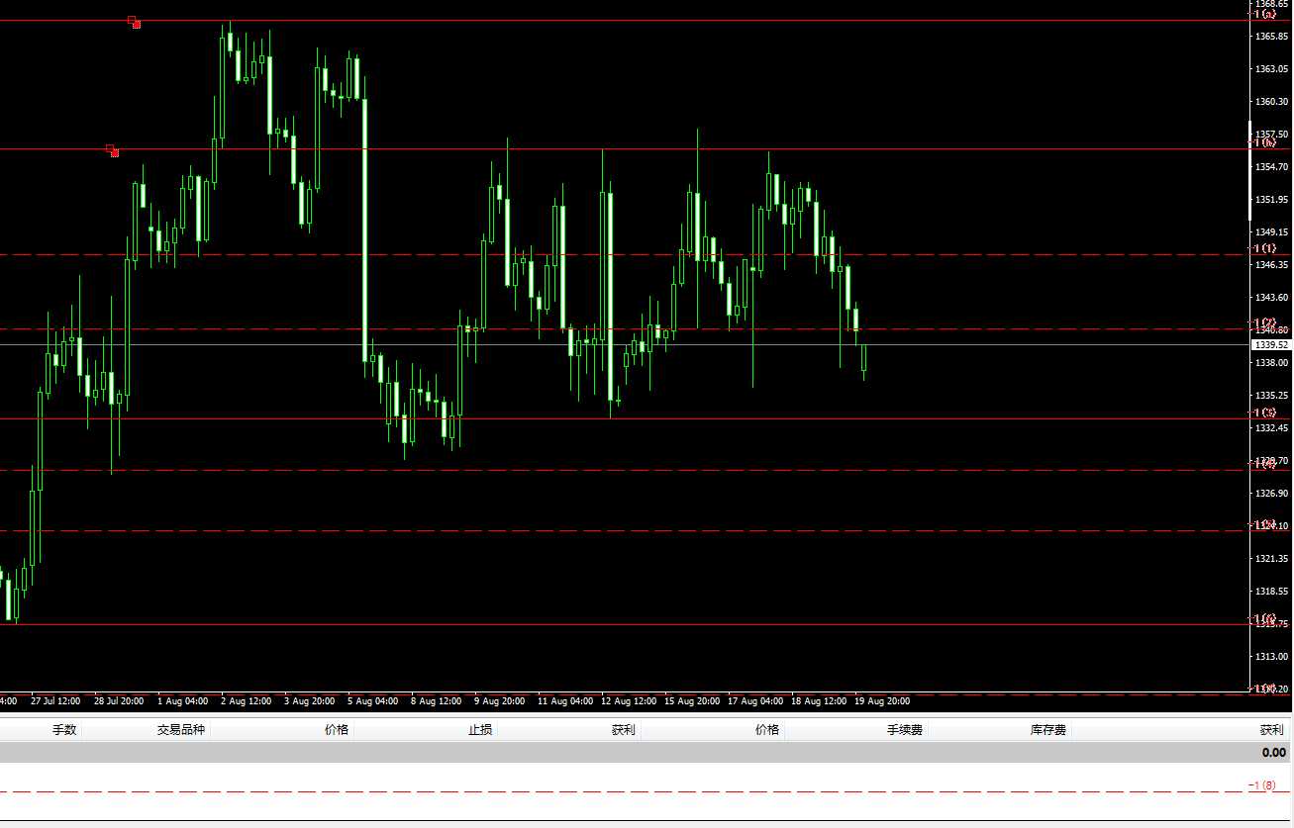Screen dimensions: 1294x828
Task: Click the 15 Aug 20:00 time label
Action: pos(691,701)
